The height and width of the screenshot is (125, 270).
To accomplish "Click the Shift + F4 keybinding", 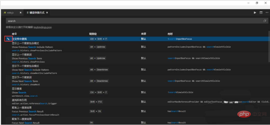I will pos(96,111).
